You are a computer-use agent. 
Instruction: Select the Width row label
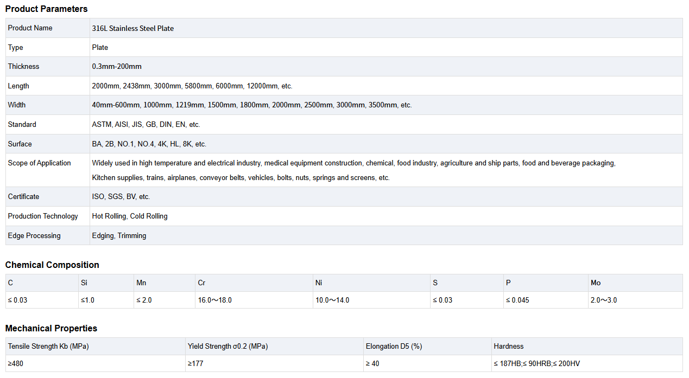(17, 105)
